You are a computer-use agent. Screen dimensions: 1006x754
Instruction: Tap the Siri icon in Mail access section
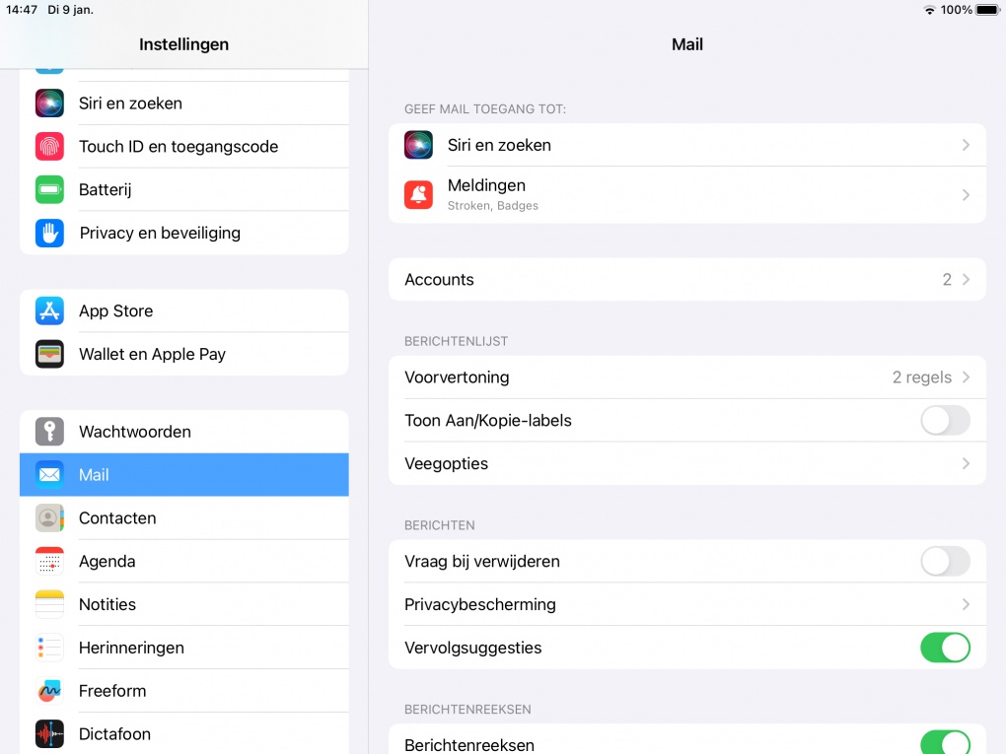click(x=418, y=145)
